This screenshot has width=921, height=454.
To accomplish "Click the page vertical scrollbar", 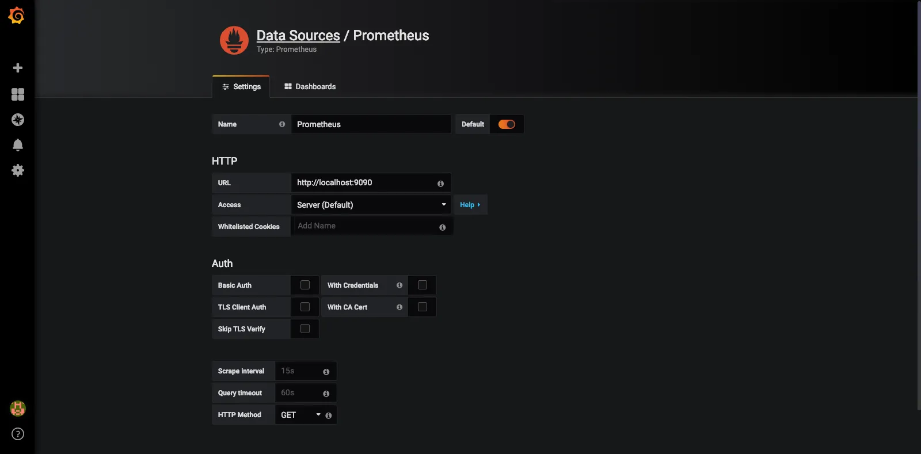I will pyautogui.click(x=918, y=205).
